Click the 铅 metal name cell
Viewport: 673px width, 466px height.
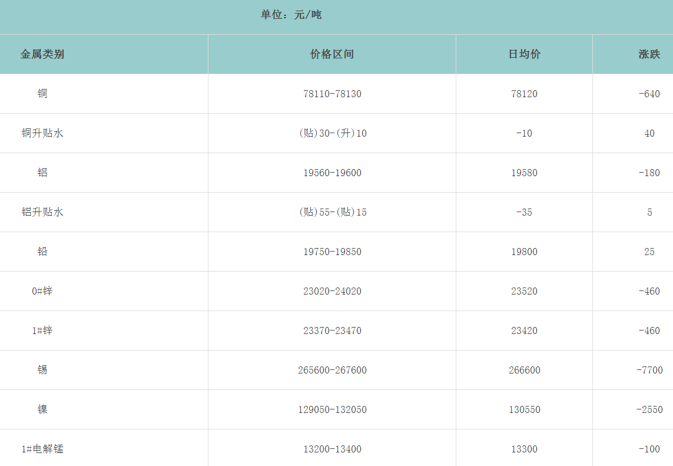[x=42, y=252]
